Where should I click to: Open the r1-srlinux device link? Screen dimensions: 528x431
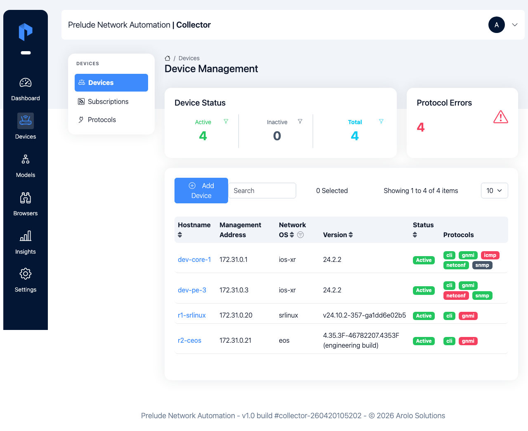click(x=192, y=315)
